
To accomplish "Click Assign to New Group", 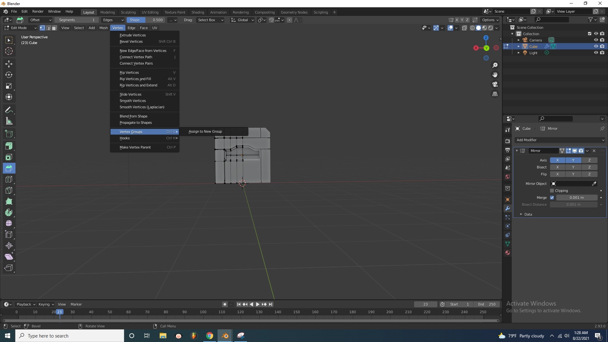I will click(x=205, y=131).
